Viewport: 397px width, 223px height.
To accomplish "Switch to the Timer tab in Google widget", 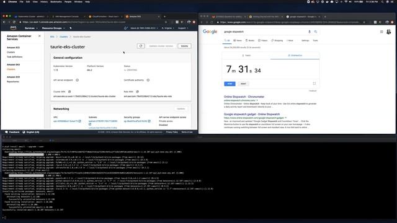I will coord(246,55).
